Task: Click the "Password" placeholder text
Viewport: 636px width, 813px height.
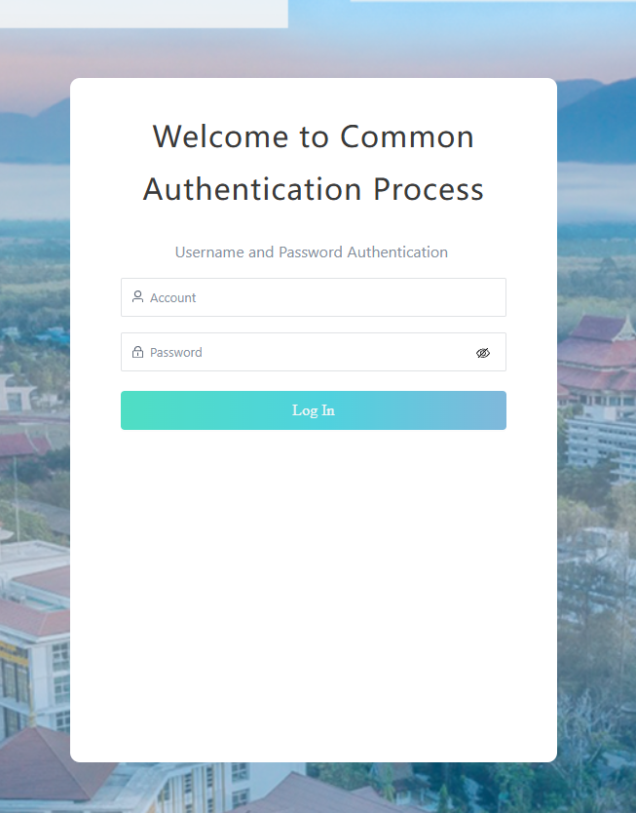Action: (176, 353)
